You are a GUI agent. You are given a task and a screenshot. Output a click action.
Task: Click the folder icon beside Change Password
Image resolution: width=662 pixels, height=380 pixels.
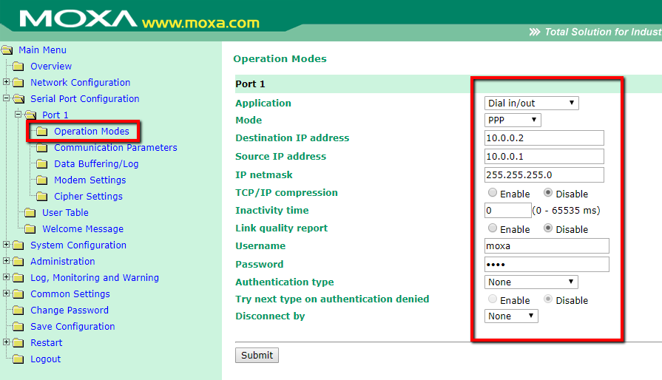pos(18,311)
